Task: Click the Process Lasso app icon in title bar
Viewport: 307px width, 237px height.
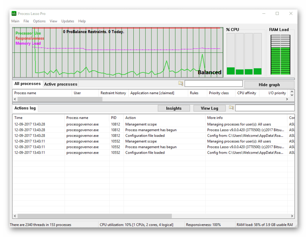Action: click(14, 13)
